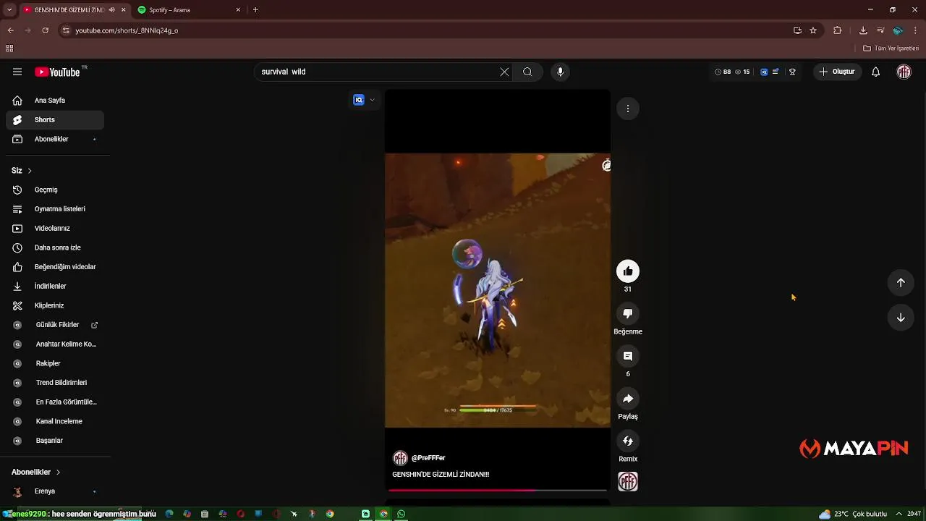The height and width of the screenshot is (521, 926).
Task: Open Kanal İnceleme
Action: (x=55, y=421)
